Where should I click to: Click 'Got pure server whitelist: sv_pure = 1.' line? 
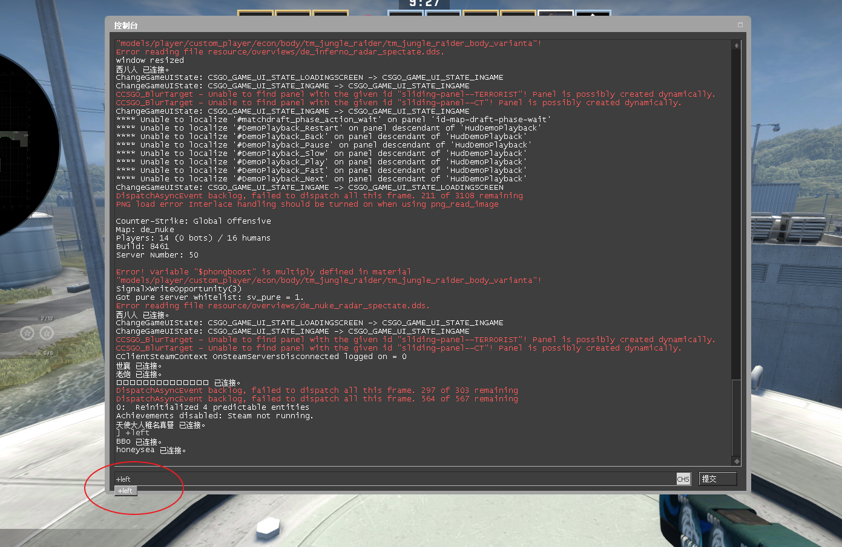coord(210,297)
